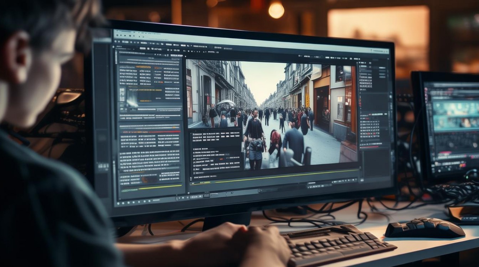Click the yellow timeline bar beneath the video preview
The width and height of the screenshot is (479, 267).
274,177
